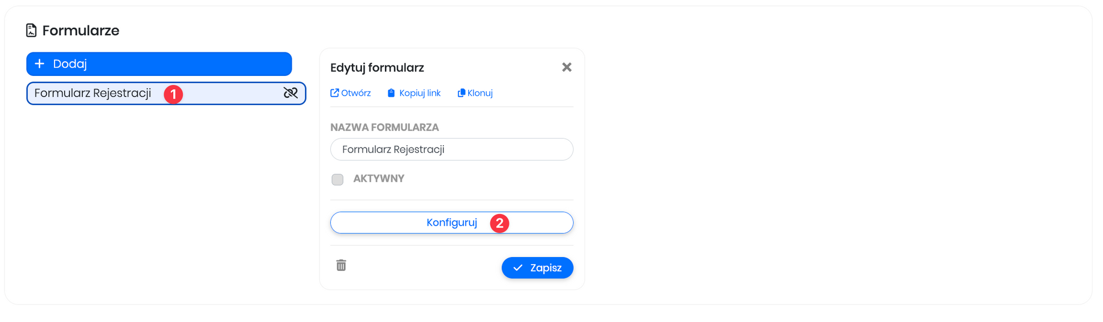Open the form via Otwórz link

coord(356,93)
